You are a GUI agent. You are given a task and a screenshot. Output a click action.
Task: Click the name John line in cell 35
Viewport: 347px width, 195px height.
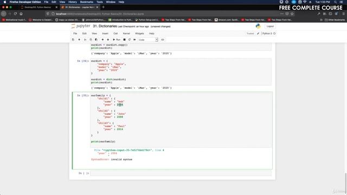114,114
